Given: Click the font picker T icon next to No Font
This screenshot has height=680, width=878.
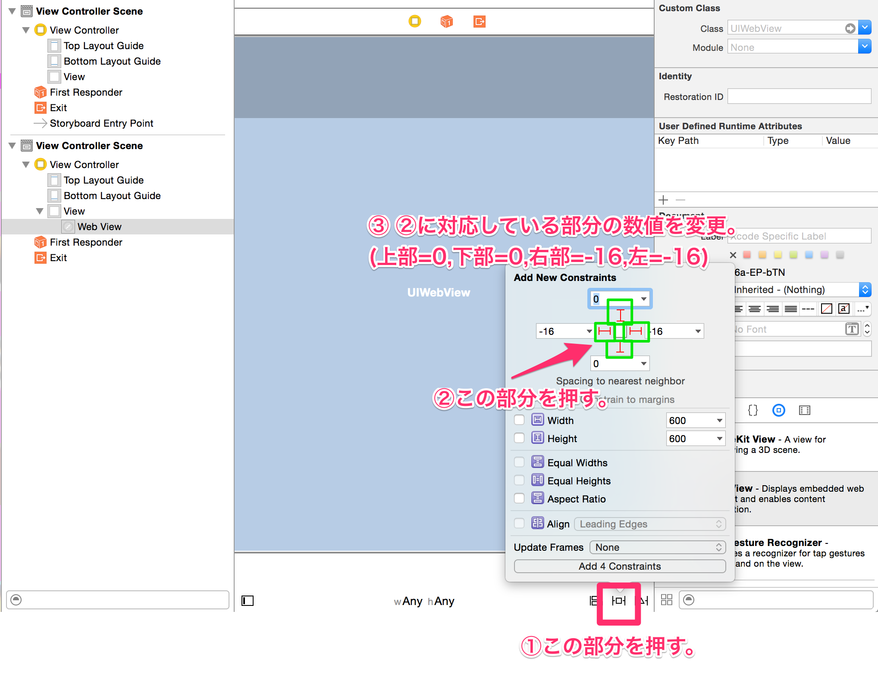Looking at the screenshot, I should [x=852, y=329].
